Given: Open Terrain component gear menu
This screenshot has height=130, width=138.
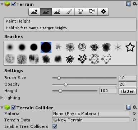Looking at the screenshot, I should tap(135, 4).
